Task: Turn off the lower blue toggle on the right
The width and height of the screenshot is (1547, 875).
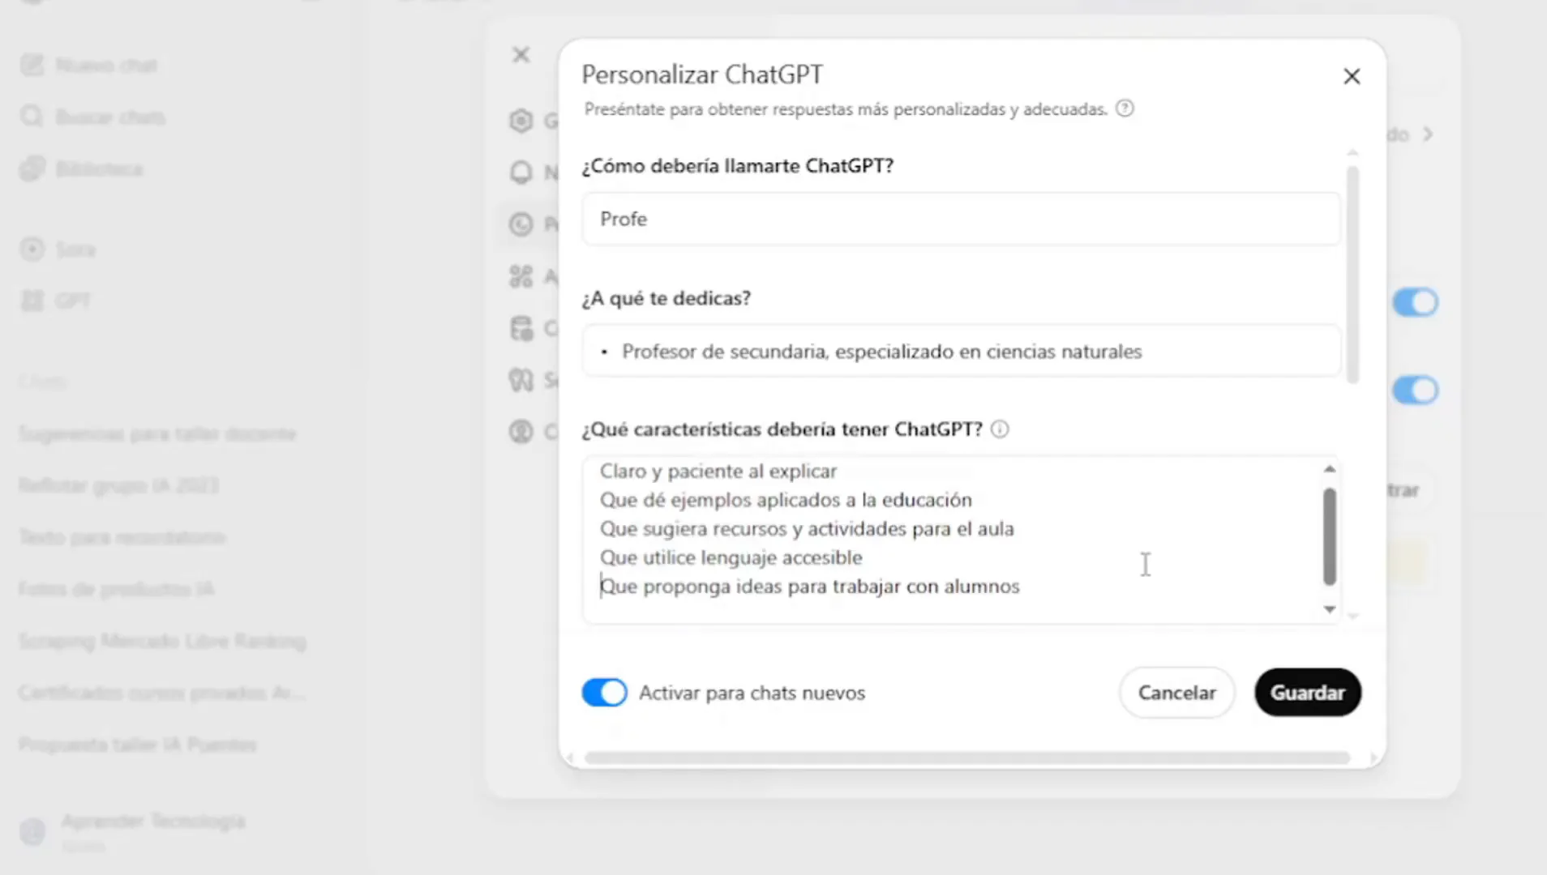Action: click(x=1416, y=390)
